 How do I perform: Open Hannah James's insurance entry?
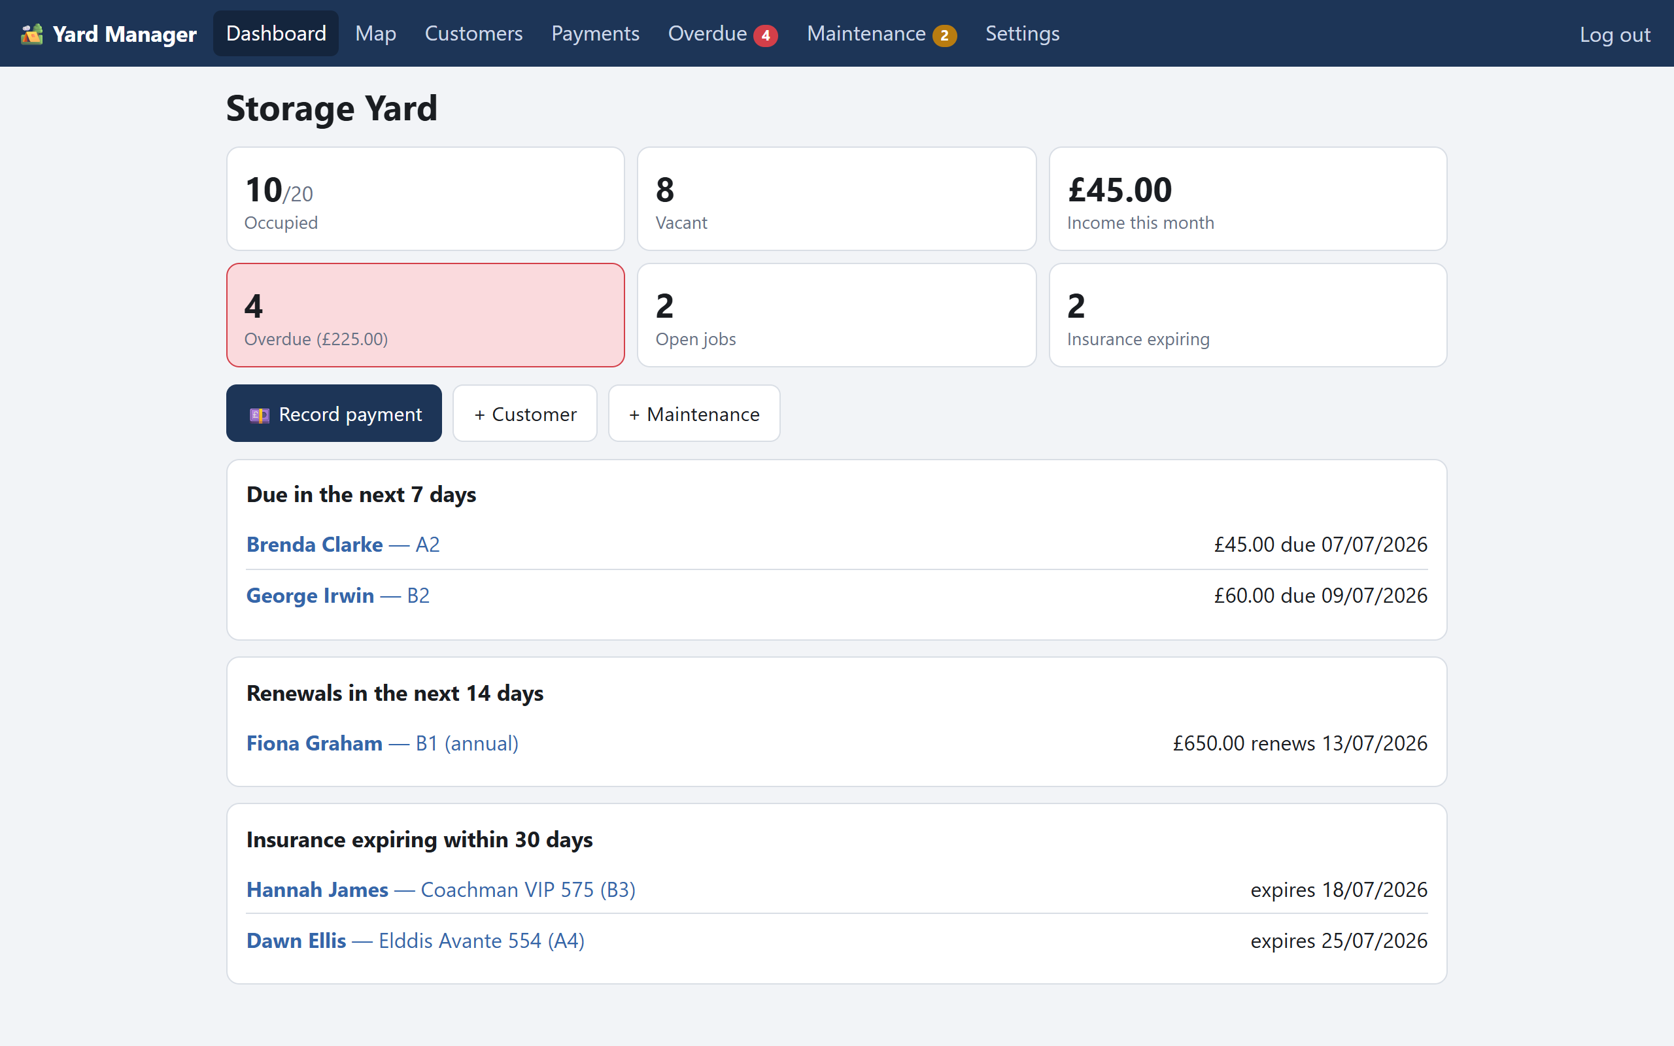tap(441, 890)
